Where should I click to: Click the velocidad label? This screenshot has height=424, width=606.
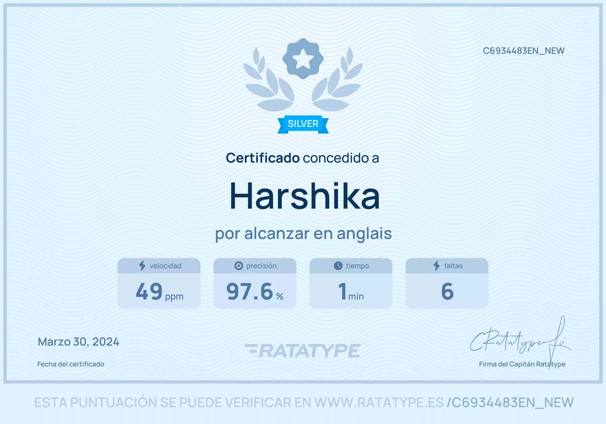pyautogui.click(x=165, y=266)
